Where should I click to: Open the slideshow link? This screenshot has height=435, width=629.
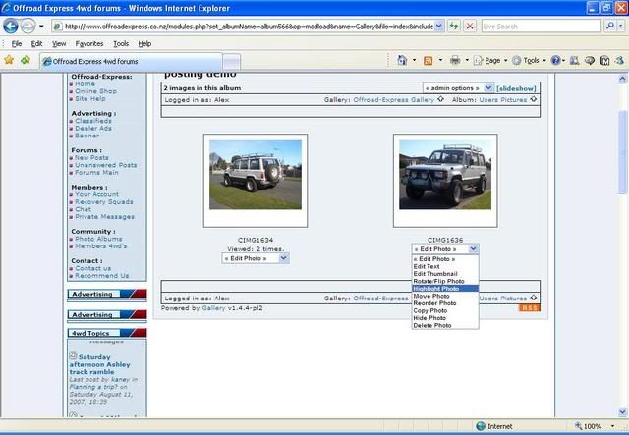click(x=516, y=88)
